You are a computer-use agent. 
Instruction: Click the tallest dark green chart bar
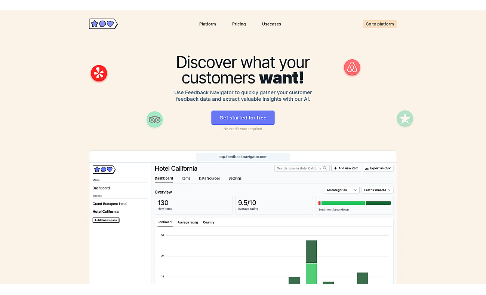tap(311, 252)
